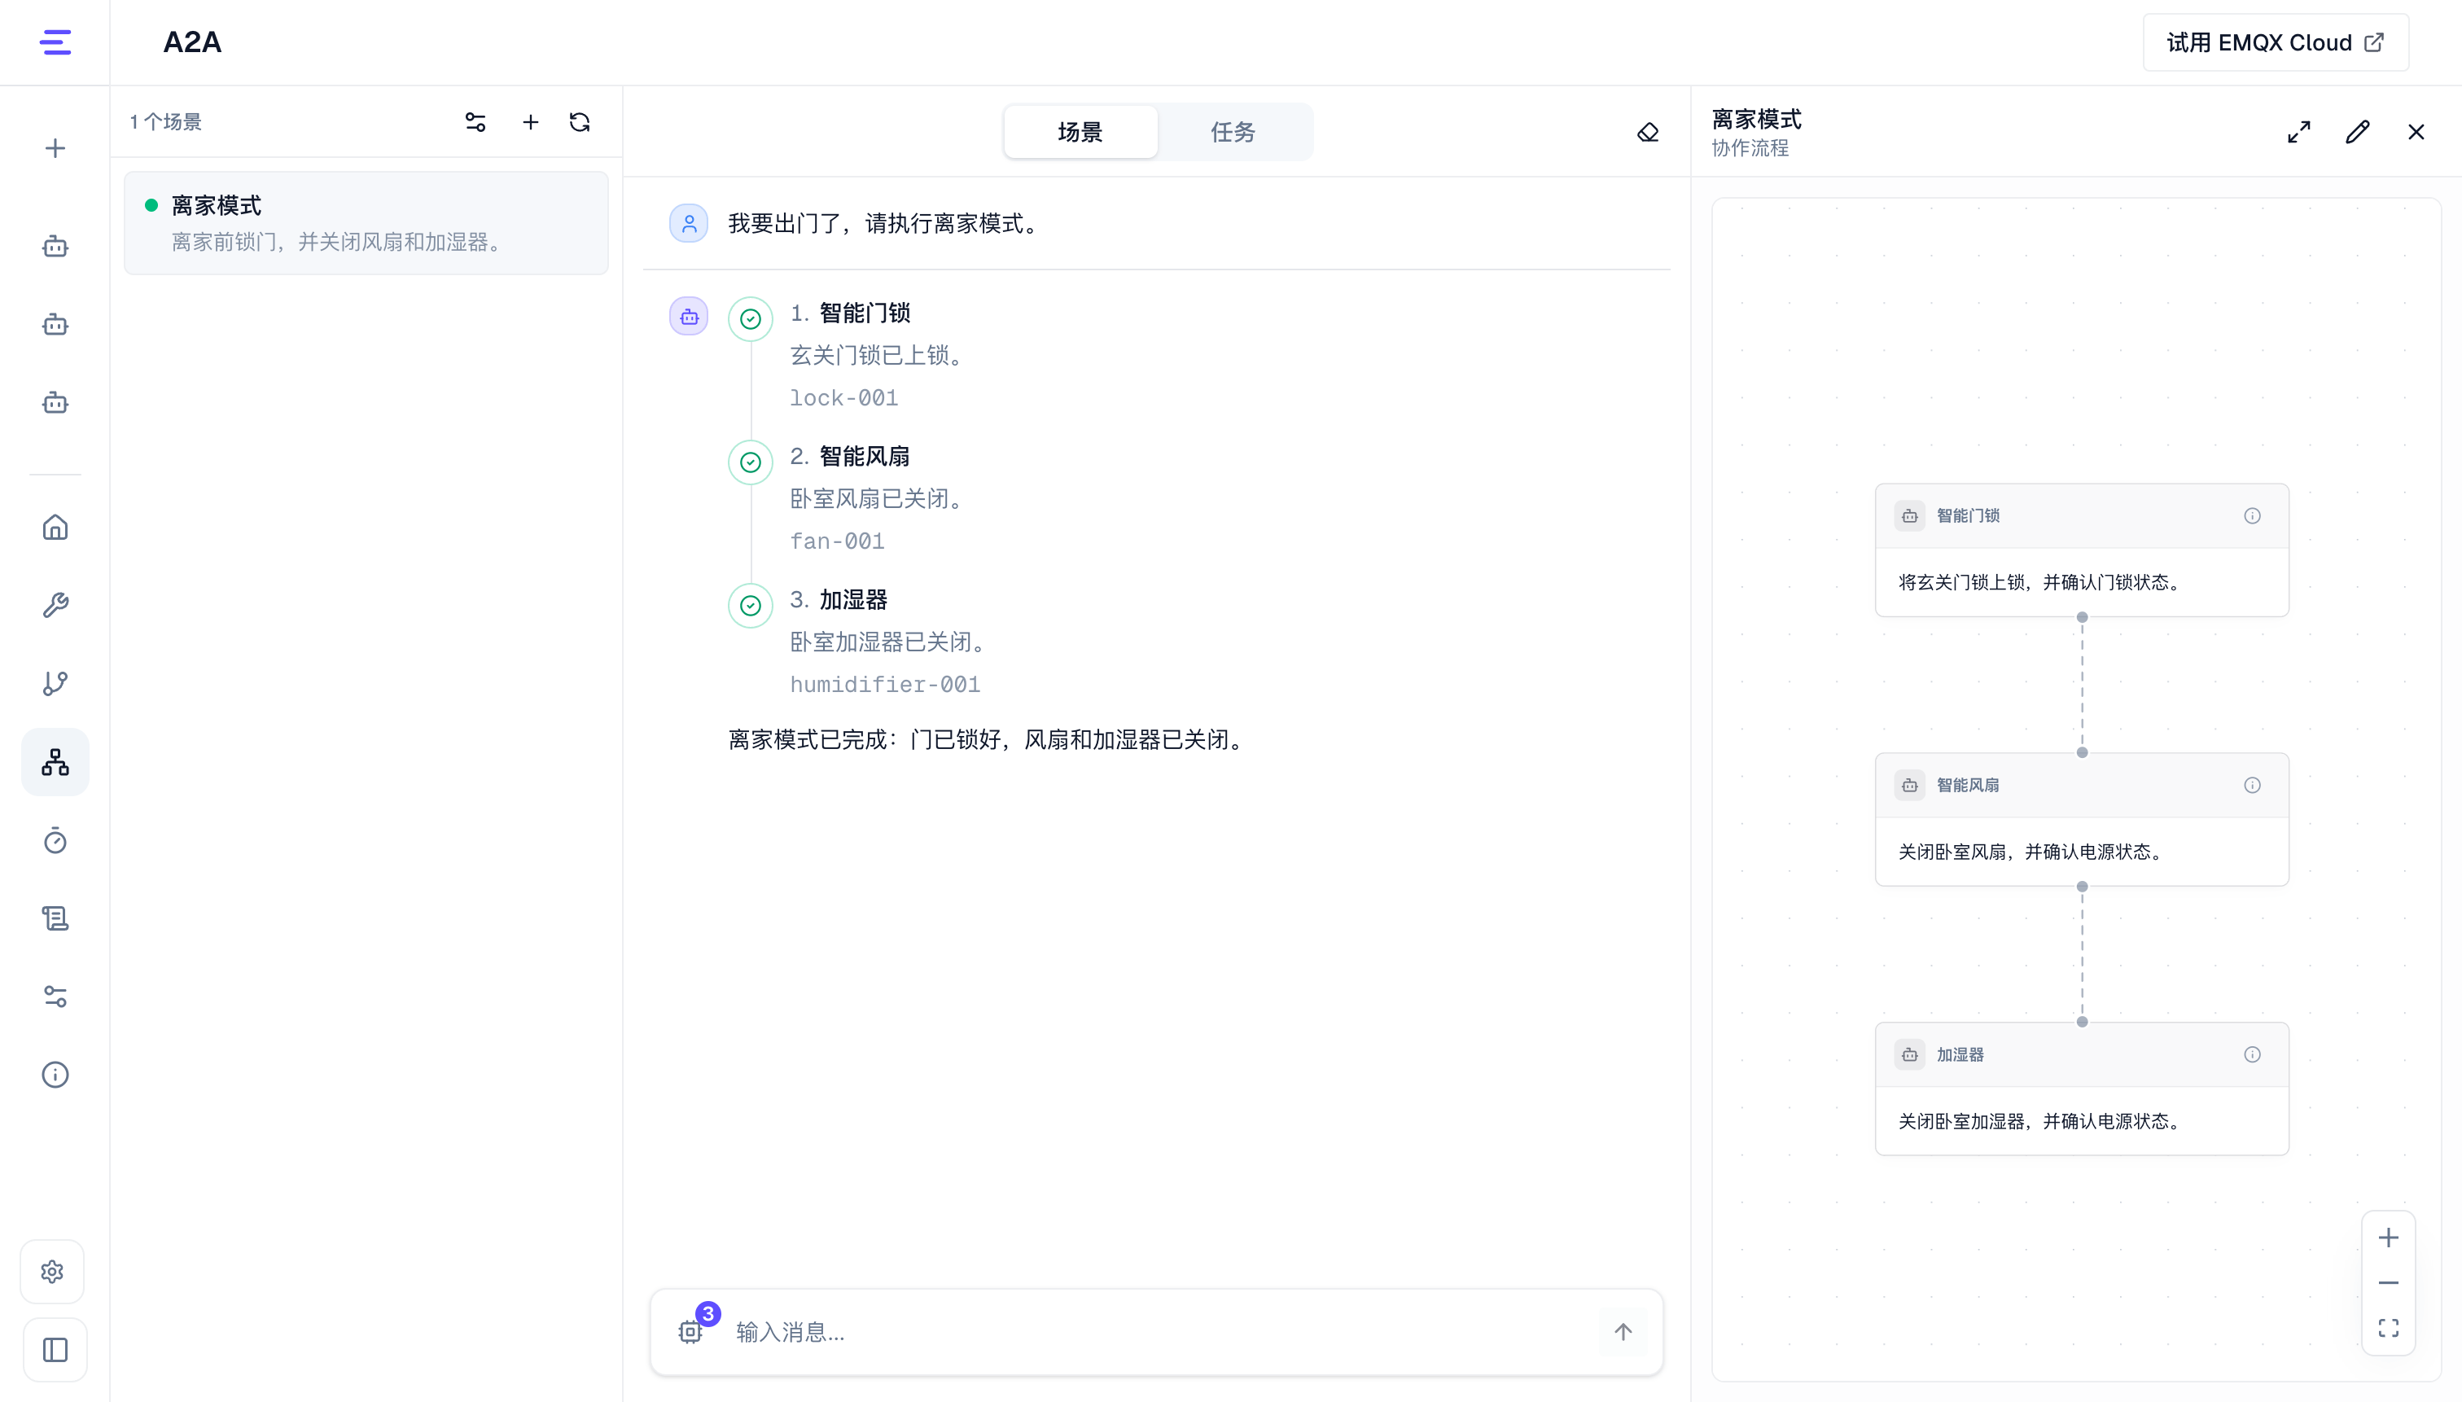Click the filter sliders icon in the scene list header

tap(475, 122)
